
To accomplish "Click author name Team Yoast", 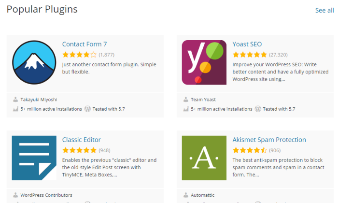I will (x=203, y=100).
